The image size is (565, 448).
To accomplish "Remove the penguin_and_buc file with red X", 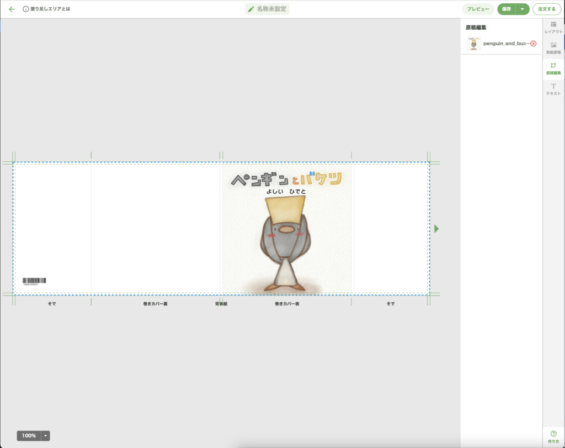I will tap(533, 43).
